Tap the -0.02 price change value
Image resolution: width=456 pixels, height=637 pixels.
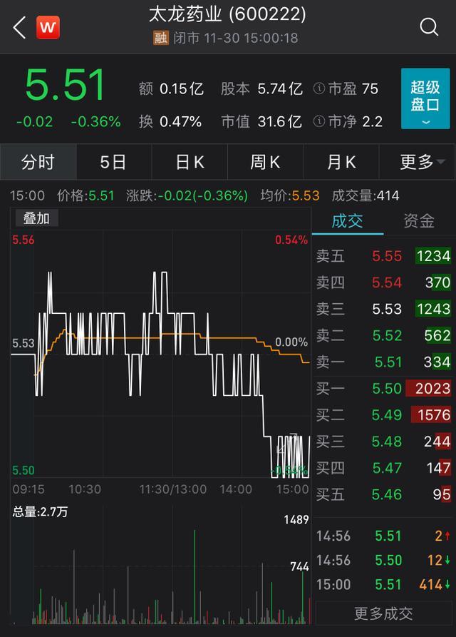tap(34, 122)
